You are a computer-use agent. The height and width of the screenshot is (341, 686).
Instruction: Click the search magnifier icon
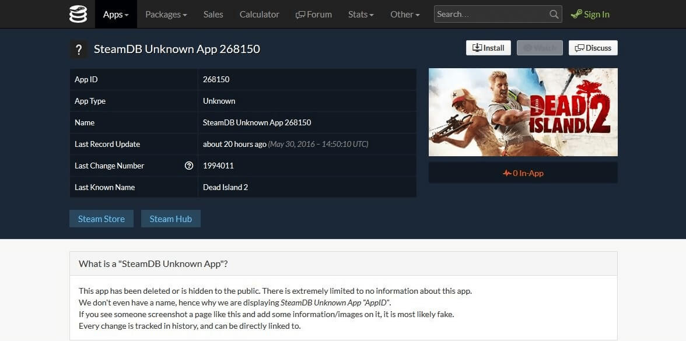coord(554,15)
